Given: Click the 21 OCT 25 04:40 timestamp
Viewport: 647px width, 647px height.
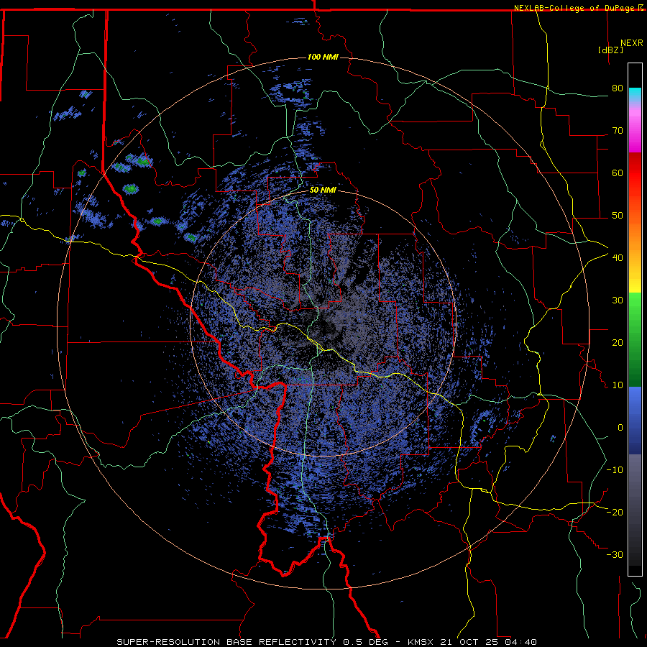Looking at the screenshot, I should (490, 642).
